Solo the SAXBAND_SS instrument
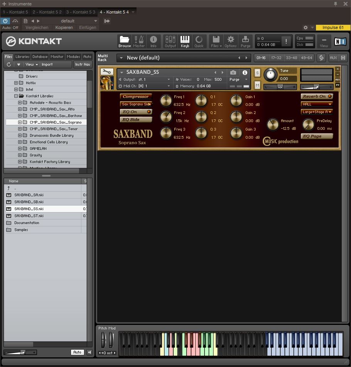Screen dimensions: 351x367 pyautogui.click(x=257, y=73)
